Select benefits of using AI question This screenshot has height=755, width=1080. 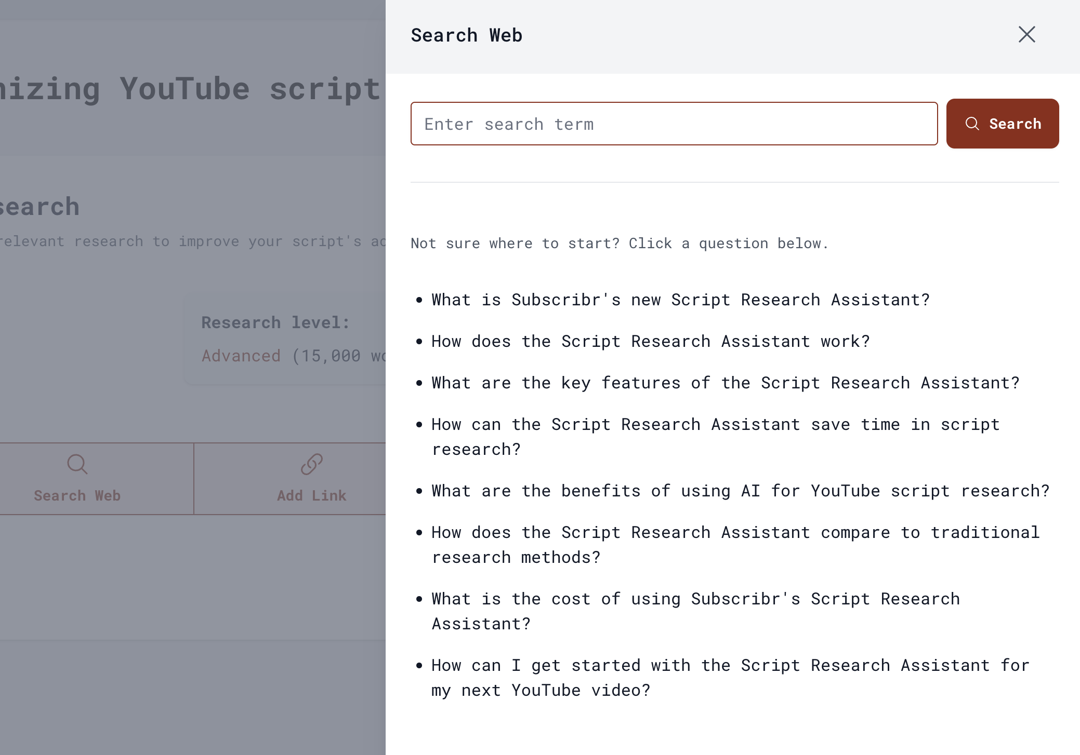pos(740,491)
